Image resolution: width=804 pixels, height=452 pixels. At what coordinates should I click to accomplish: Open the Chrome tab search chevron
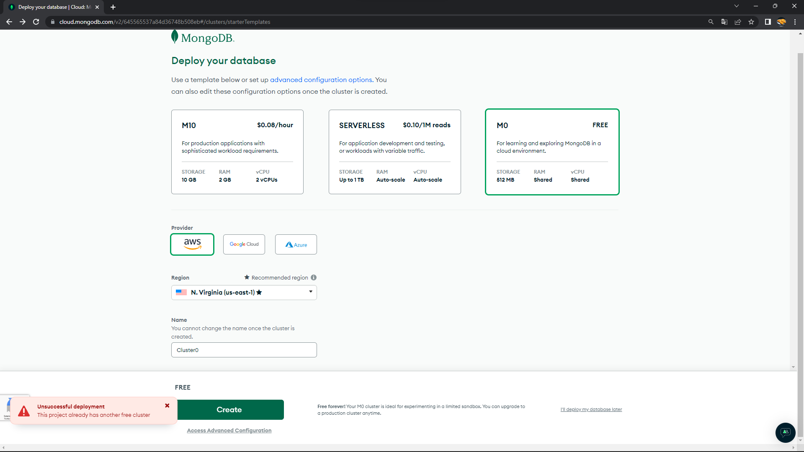[x=736, y=6]
